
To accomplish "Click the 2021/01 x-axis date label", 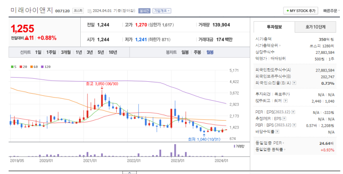I will click(x=90, y=161).
